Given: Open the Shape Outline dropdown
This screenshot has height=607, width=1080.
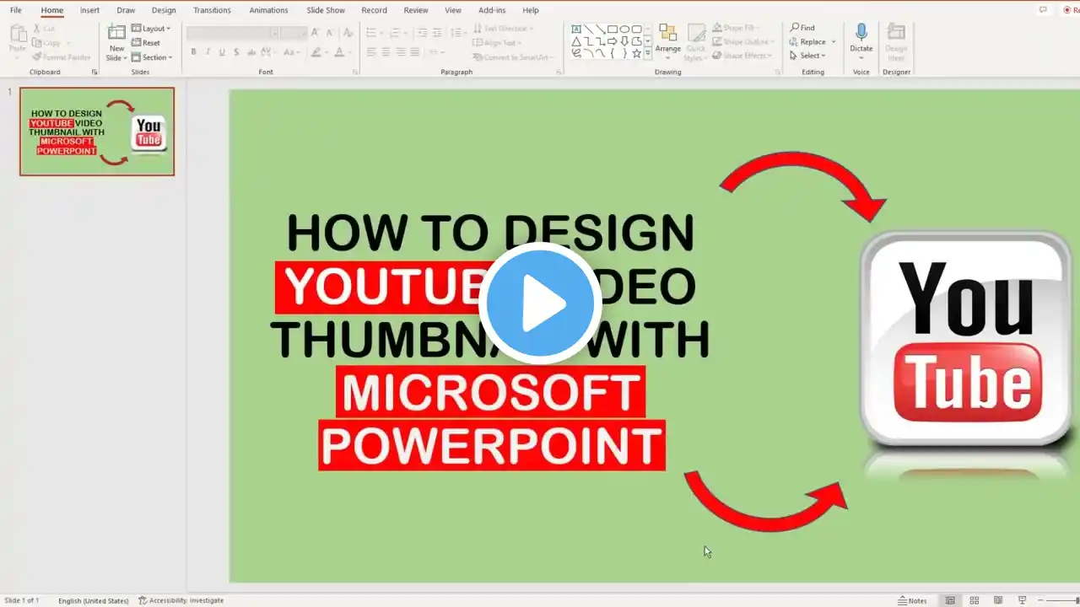Looking at the screenshot, I should (x=742, y=42).
